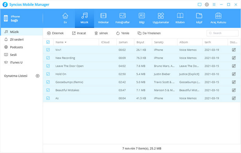Click the Syncios logo icon
Image resolution: width=241 pixels, height=153 pixels.
click(5, 4)
